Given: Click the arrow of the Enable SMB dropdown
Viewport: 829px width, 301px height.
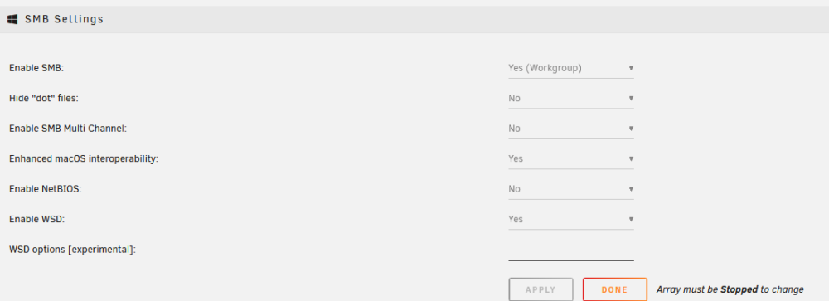Looking at the screenshot, I should 631,68.
